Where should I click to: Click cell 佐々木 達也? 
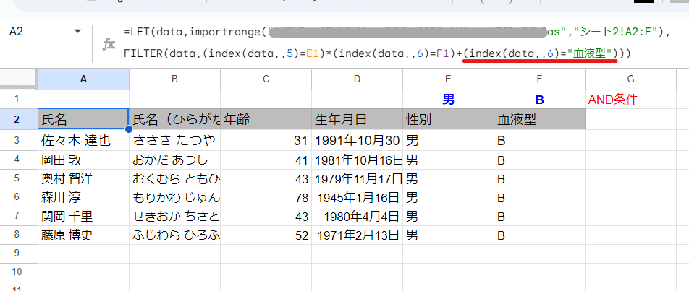point(83,140)
